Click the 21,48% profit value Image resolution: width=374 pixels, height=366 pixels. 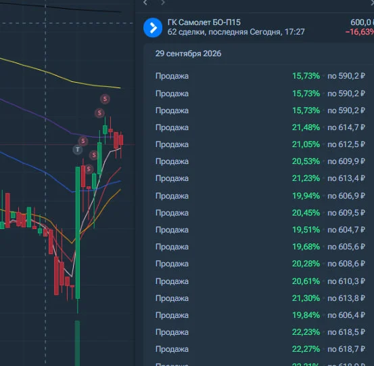click(306, 127)
